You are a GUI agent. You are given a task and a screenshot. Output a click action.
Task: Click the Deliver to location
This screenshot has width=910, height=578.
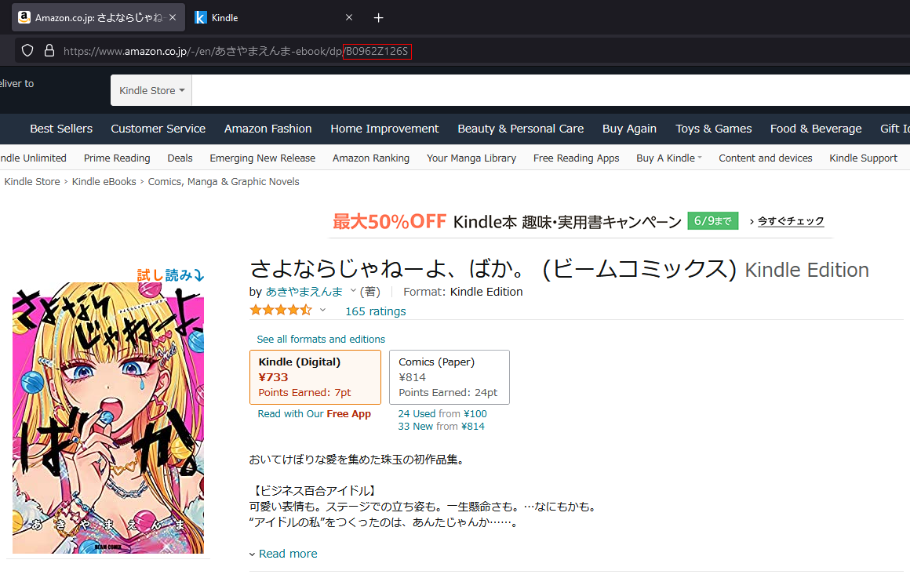(16, 84)
